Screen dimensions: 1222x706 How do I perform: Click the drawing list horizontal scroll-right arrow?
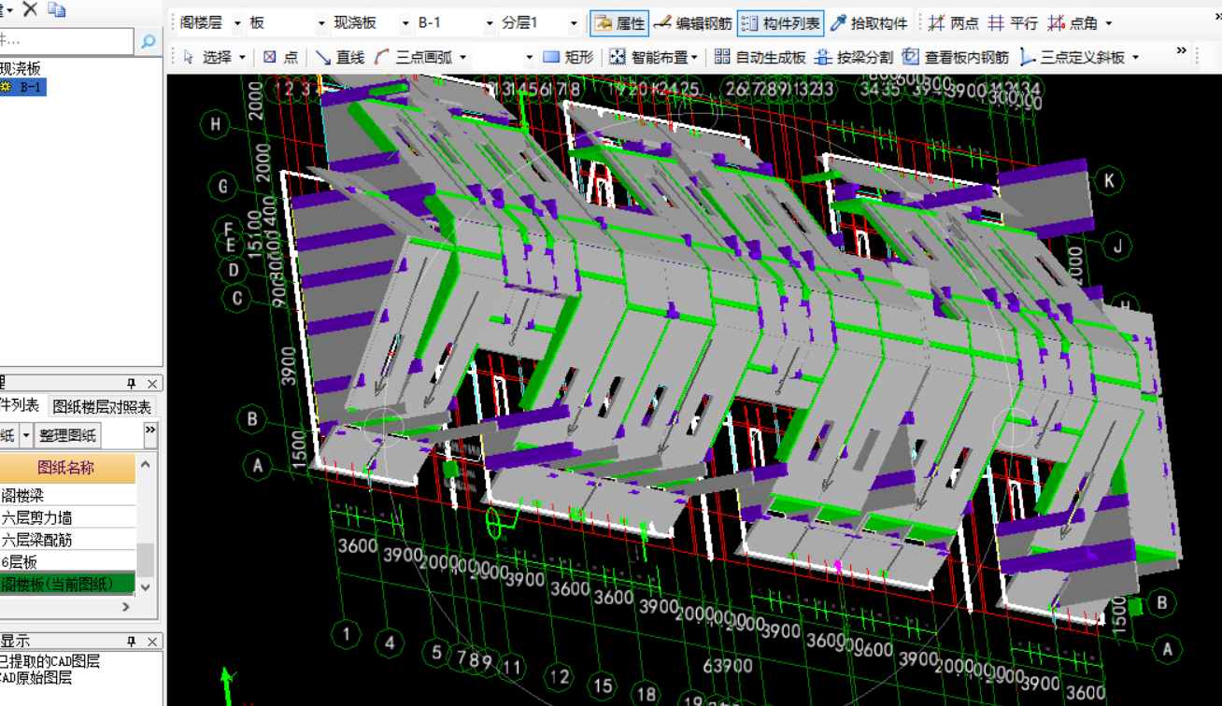click(x=126, y=607)
